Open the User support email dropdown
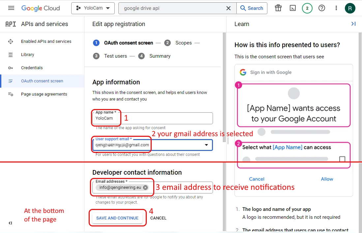 coord(152,145)
